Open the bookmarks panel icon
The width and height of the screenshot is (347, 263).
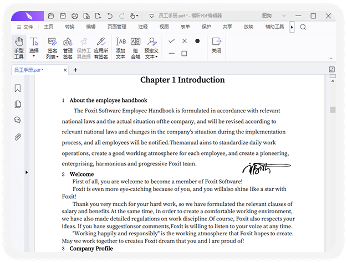coord(18,89)
